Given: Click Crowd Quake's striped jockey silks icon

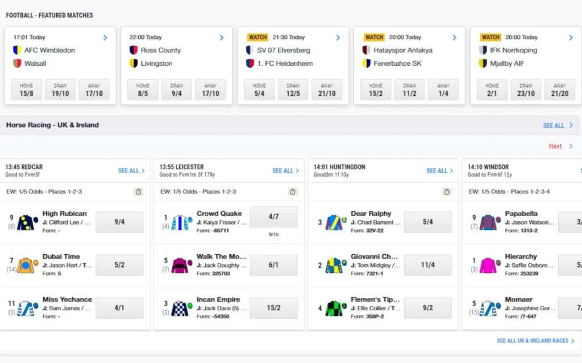Looking at the screenshot, I should 181,222.
